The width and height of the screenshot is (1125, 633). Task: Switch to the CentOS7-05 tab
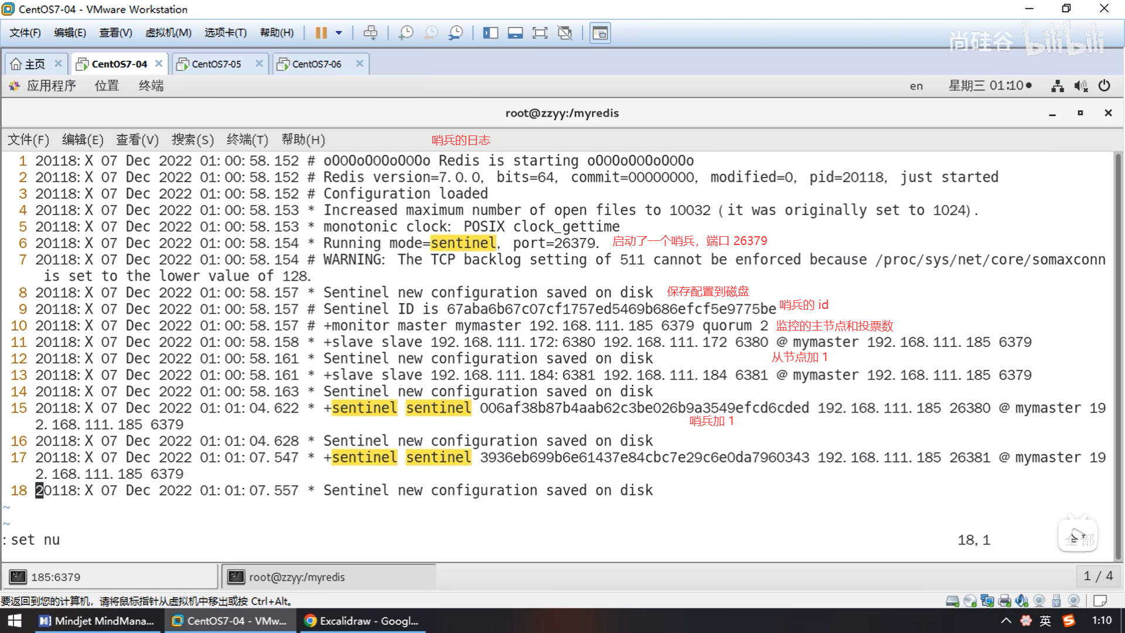216,64
